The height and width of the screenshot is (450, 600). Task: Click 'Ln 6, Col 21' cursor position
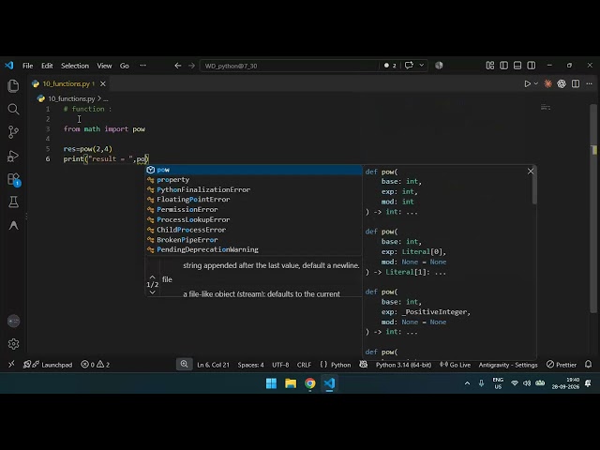[213, 365]
